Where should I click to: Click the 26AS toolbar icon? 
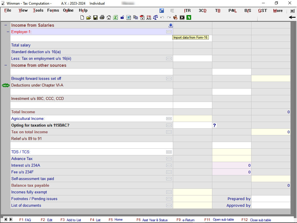(x=149, y=17)
